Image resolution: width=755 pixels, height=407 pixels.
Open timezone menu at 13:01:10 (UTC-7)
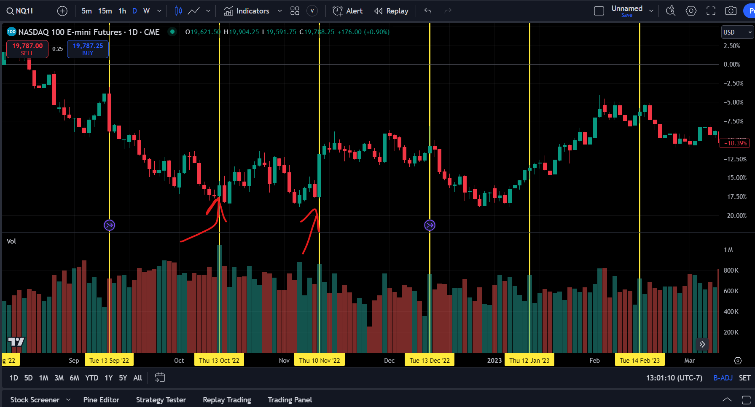(674, 378)
